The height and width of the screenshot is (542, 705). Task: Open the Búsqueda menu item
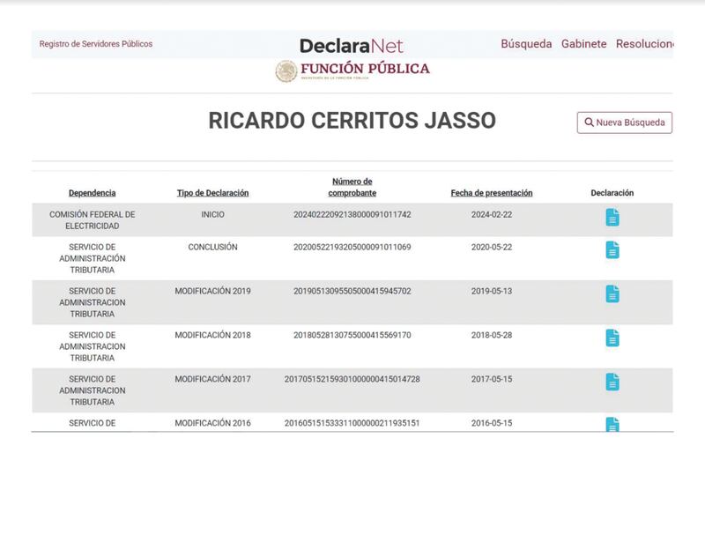click(x=526, y=44)
